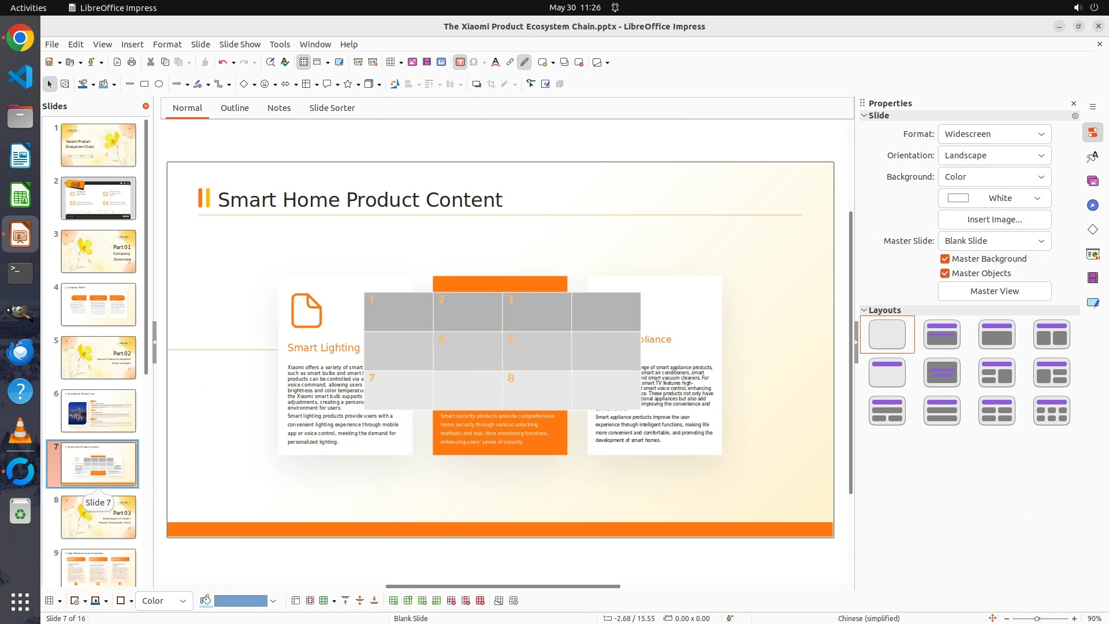Viewport: 1109px width, 624px height.
Task: Collapse the Layouts section
Action: pyautogui.click(x=865, y=310)
